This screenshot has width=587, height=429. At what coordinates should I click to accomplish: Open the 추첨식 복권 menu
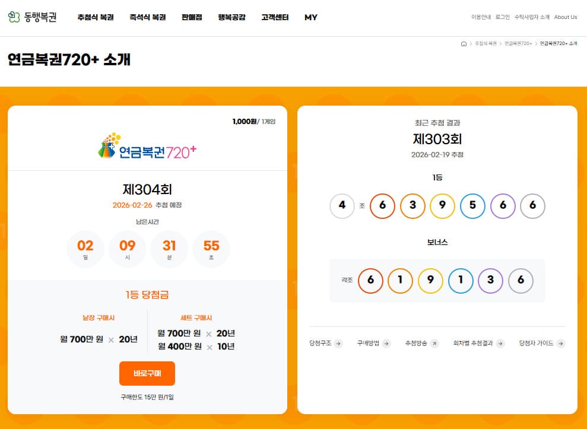click(x=95, y=17)
